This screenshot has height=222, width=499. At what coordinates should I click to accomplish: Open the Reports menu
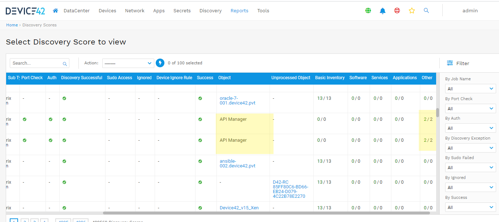(240, 11)
